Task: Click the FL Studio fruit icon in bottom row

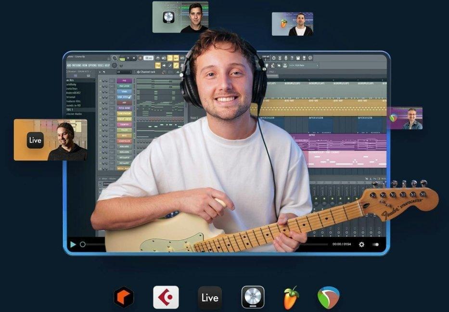Action: (291, 298)
